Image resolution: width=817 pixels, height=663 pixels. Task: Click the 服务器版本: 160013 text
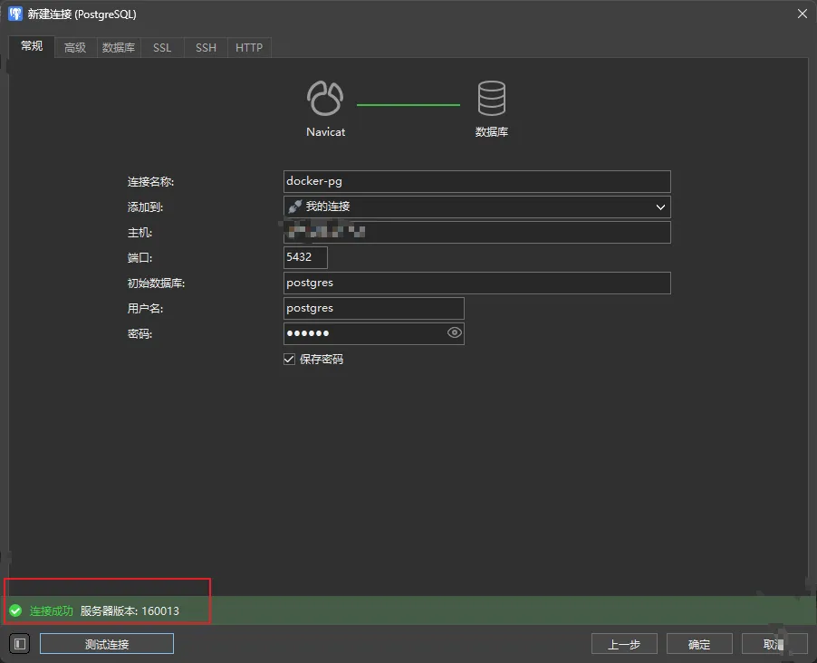[x=130, y=610]
